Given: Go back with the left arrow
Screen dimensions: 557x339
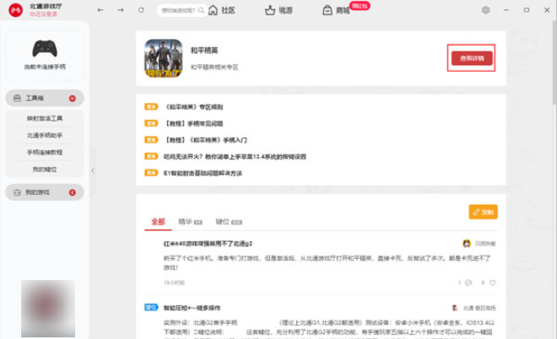Looking at the screenshot, I should (100, 10).
